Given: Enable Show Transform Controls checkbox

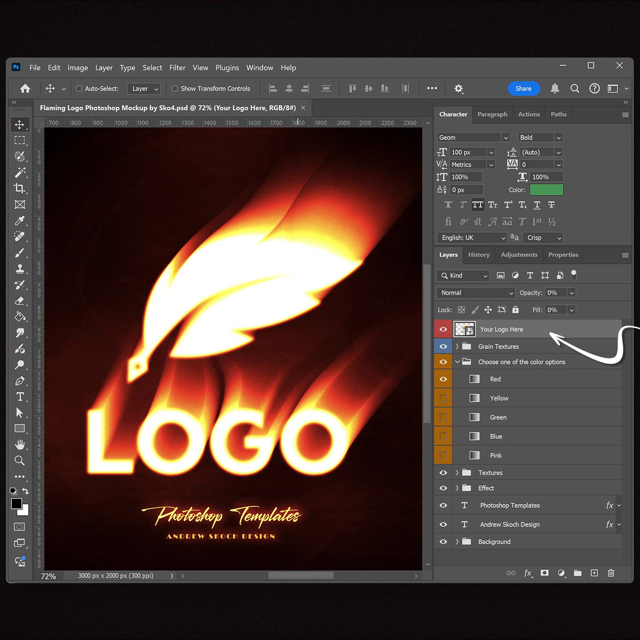Looking at the screenshot, I should pos(175,89).
